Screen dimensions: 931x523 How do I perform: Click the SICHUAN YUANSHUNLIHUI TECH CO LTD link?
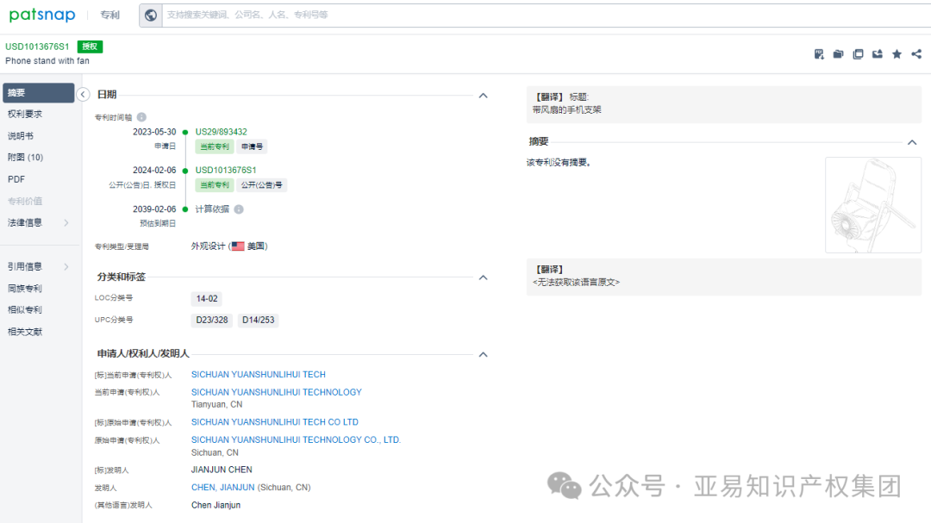[x=274, y=422]
